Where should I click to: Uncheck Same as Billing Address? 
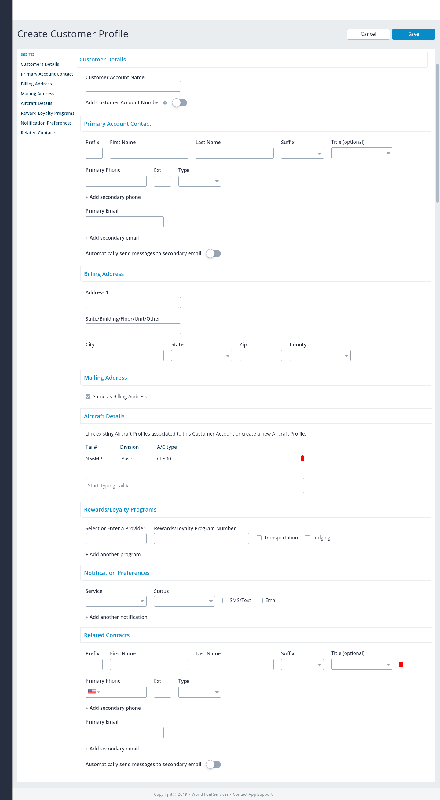click(x=88, y=396)
